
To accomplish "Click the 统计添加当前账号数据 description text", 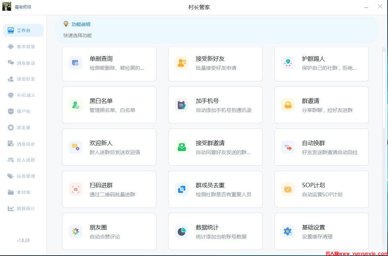I will tap(221, 237).
